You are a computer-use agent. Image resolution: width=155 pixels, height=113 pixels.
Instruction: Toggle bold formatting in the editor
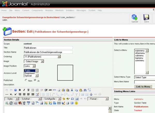click(x=20, y=90)
